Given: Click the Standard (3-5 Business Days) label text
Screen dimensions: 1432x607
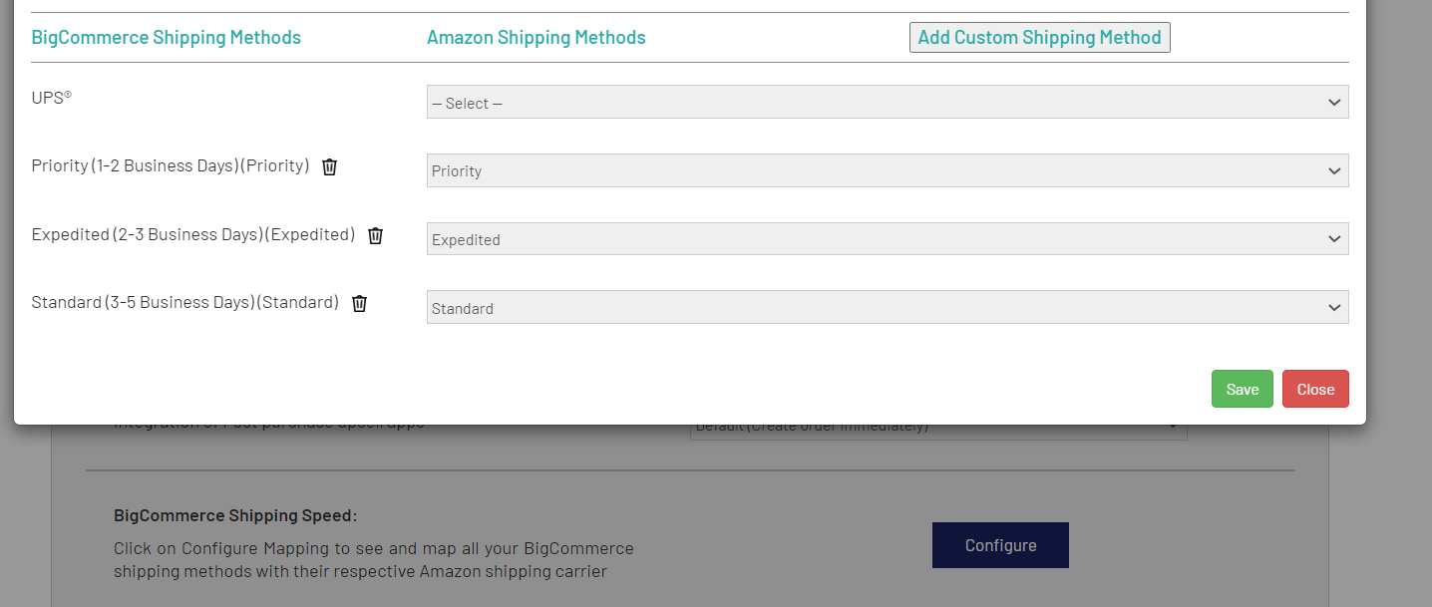Looking at the screenshot, I should [x=185, y=302].
